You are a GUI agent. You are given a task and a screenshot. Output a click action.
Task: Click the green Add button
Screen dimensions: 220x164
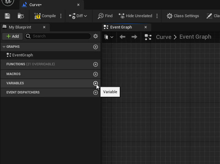click(x=13, y=36)
